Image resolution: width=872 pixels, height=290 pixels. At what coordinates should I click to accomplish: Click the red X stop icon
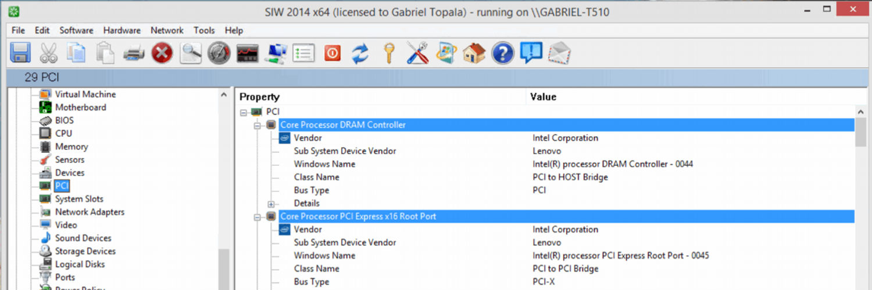pos(162,53)
